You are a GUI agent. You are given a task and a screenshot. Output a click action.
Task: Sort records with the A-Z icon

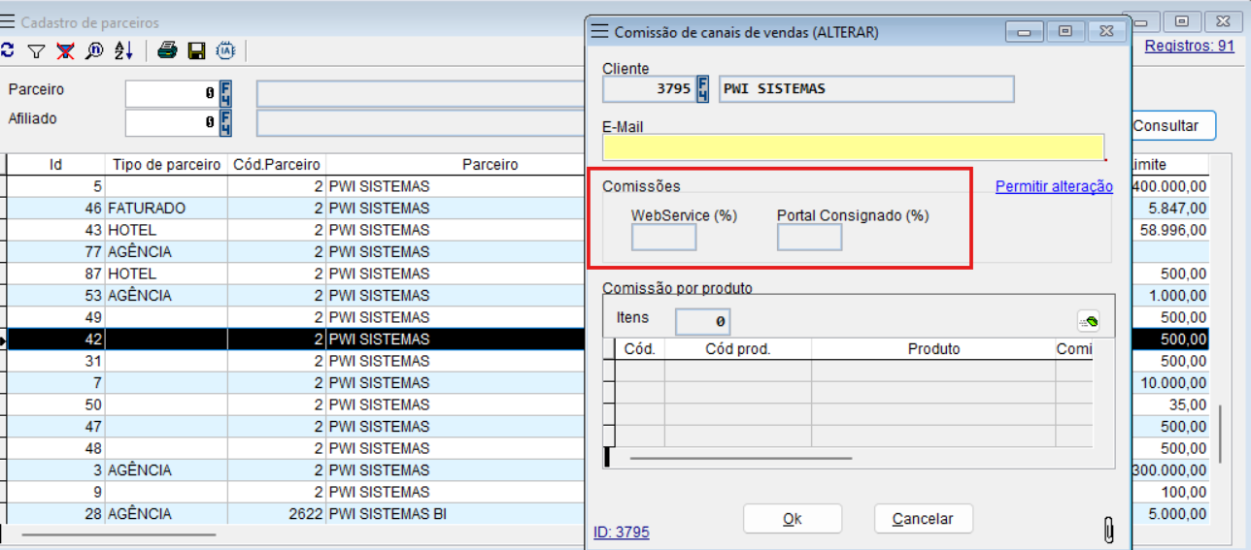tap(123, 51)
